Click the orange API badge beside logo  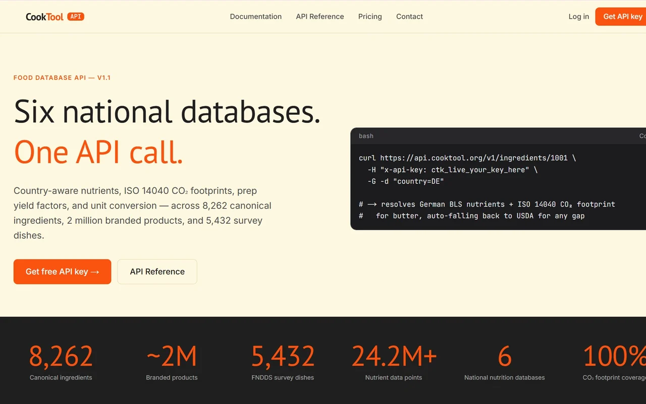click(76, 17)
